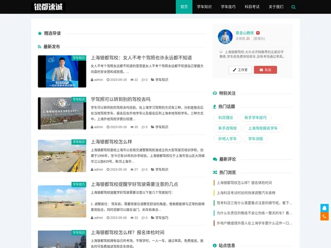Open hot article 为什么负责任的教练不会让你练一整天的车
The width and height of the screenshot is (331, 248).
point(254,213)
